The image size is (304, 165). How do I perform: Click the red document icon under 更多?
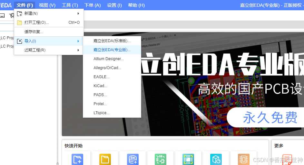pos(287,160)
